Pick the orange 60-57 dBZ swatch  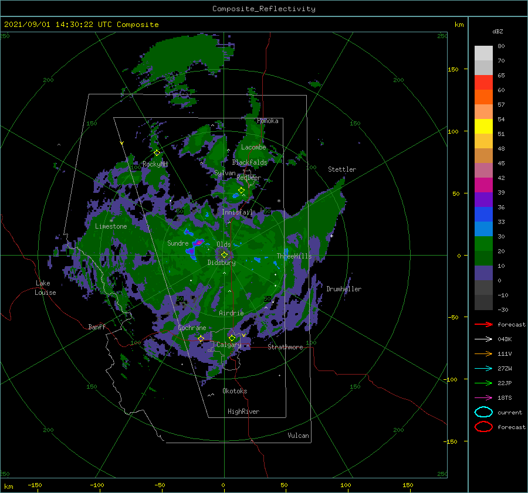[x=483, y=97]
